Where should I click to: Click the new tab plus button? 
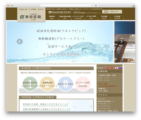(x=134, y=6)
